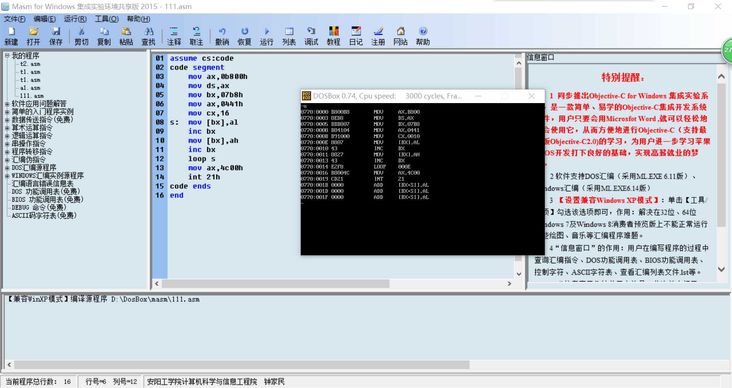Image resolution: width=732 pixels, height=388 pixels.
Task: Open the 帮助(H) menu
Action: click(138, 19)
